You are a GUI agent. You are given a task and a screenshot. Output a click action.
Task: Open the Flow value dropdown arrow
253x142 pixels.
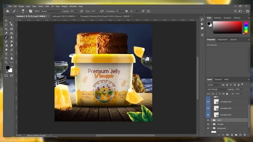pyautogui.click(x=98, y=11)
